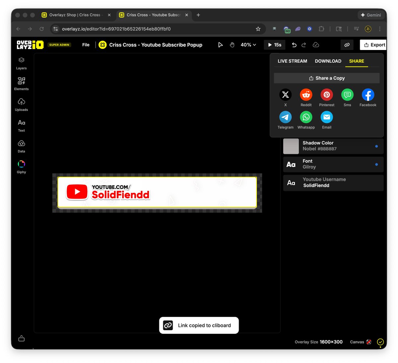Click the Share a Copy button
398x363 pixels.
(x=327, y=78)
